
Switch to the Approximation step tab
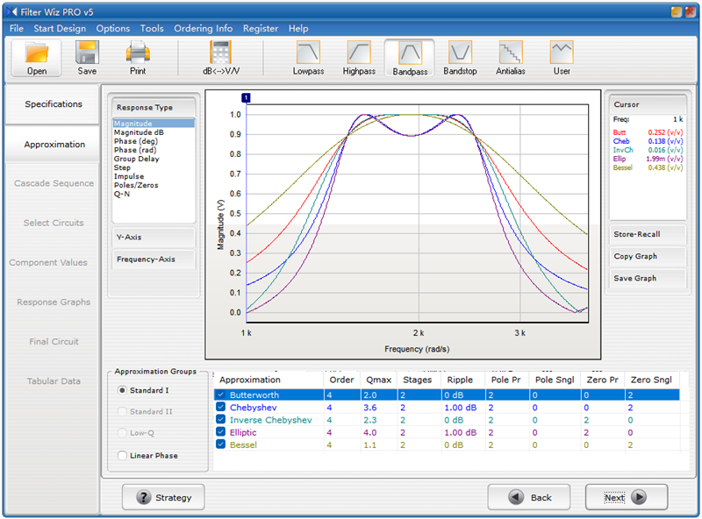53,144
